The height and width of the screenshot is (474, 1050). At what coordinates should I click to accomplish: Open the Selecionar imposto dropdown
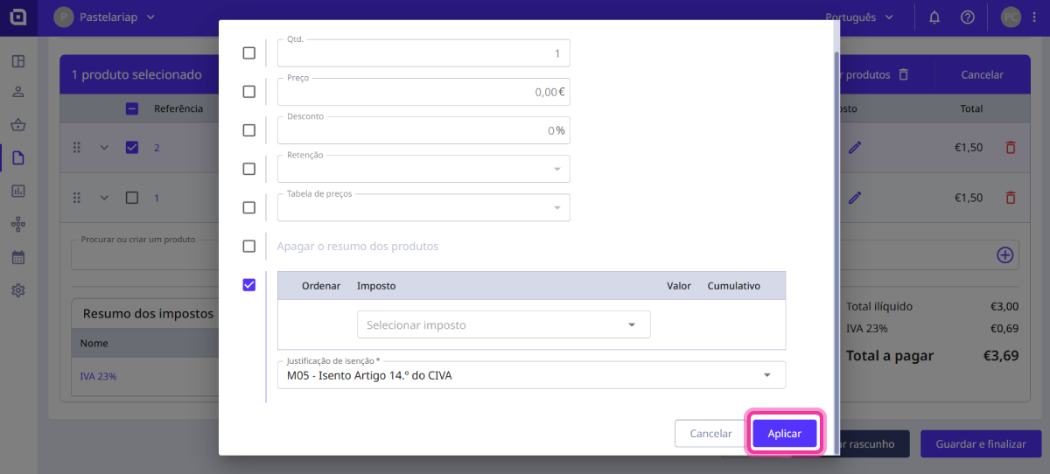click(503, 324)
